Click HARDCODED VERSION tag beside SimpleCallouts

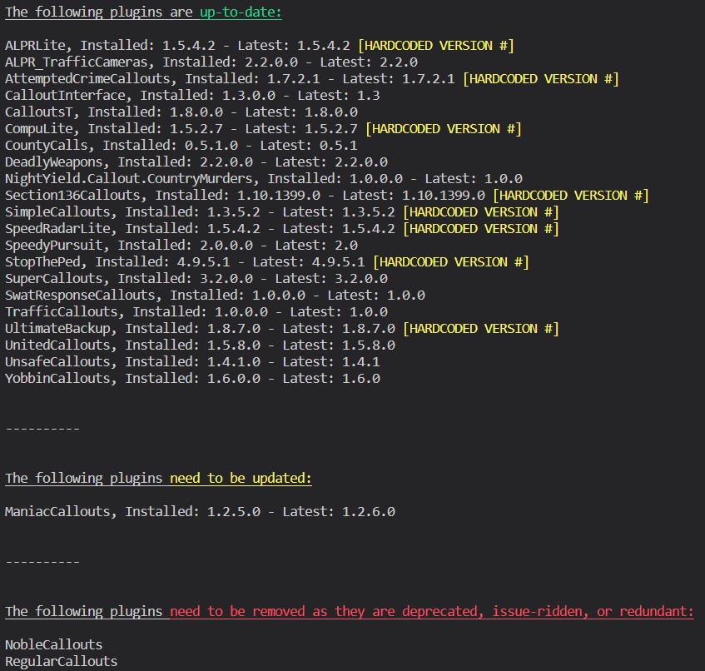[x=480, y=211]
